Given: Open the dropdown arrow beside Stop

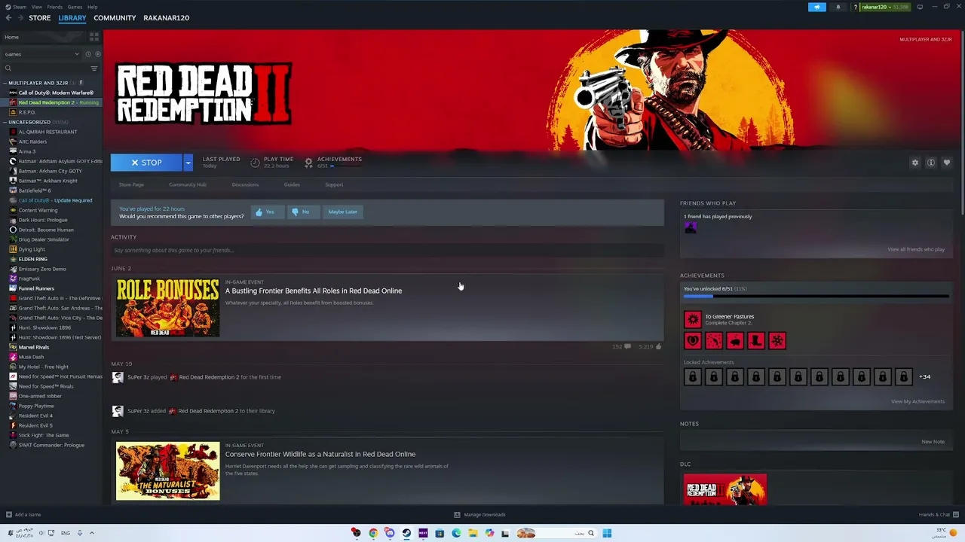Looking at the screenshot, I should (x=188, y=163).
